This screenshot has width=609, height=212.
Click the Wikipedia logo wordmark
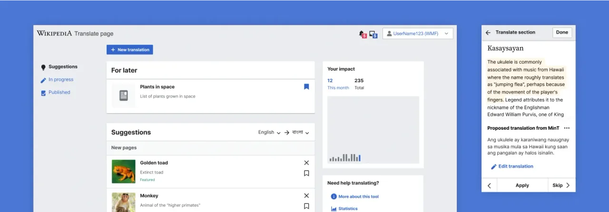(54, 33)
